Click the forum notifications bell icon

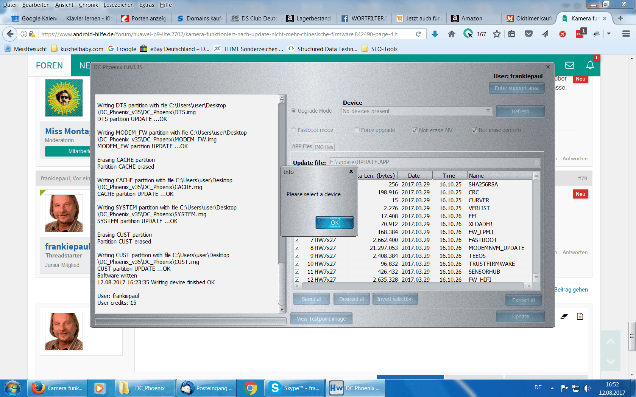click(590, 65)
